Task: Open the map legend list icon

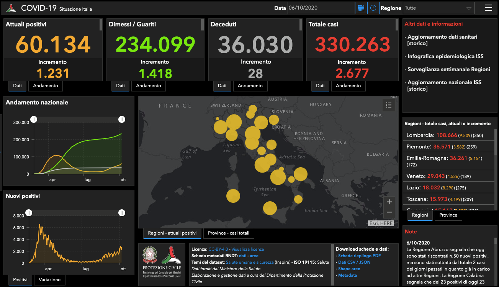Action: [388, 105]
